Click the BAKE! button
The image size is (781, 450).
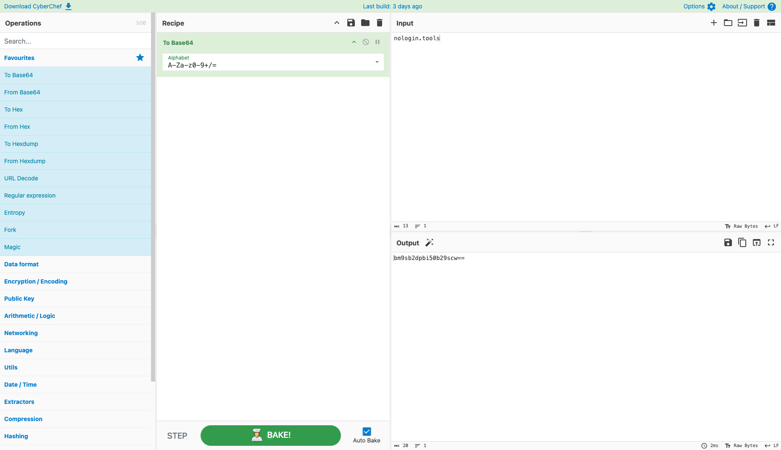pyautogui.click(x=271, y=435)
